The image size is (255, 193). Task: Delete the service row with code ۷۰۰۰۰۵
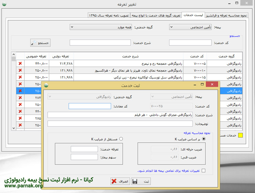20,64
